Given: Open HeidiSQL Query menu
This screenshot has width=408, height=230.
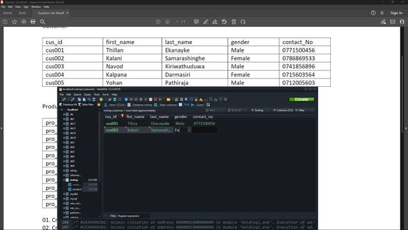Looking at the screenshot, I should (x=87, y=95).
